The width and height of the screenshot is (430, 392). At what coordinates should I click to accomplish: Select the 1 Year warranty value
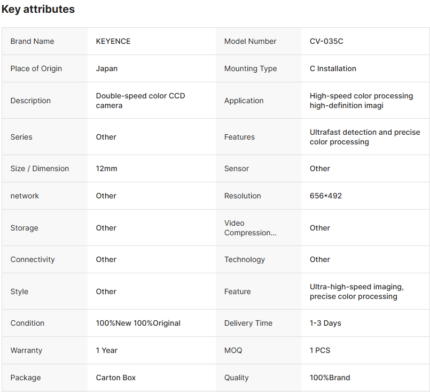click(107, 350)
